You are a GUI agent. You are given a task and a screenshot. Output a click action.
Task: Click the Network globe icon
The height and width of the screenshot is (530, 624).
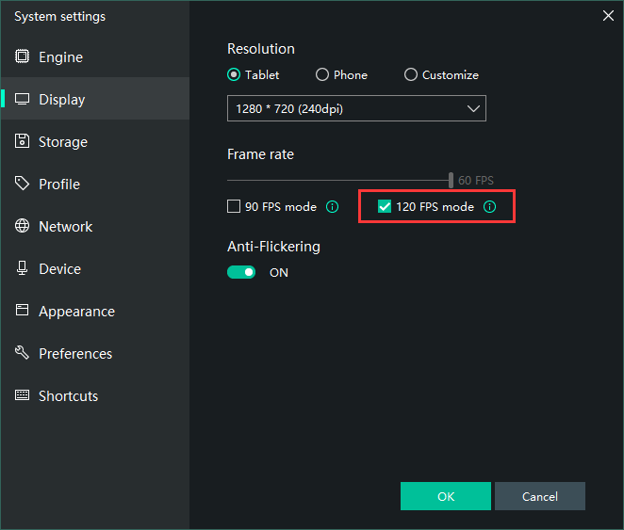click(22, 227)
